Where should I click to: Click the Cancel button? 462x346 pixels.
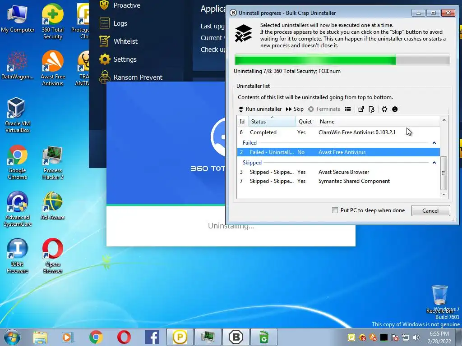point(430,211)
